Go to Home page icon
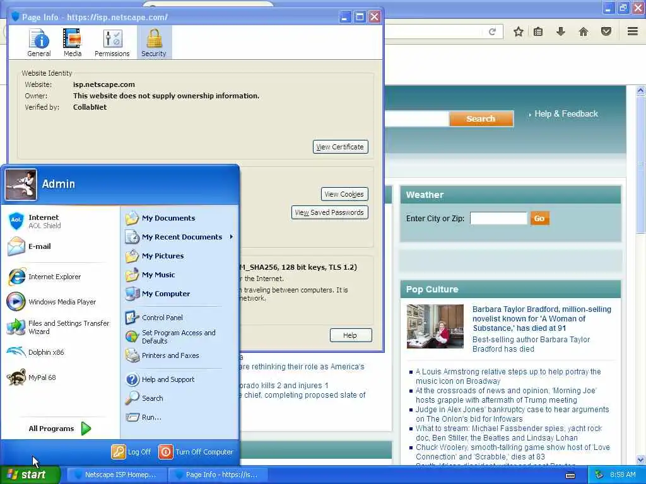Image resolution: width=646 pixels, height=484 pixels. [584, 32]
